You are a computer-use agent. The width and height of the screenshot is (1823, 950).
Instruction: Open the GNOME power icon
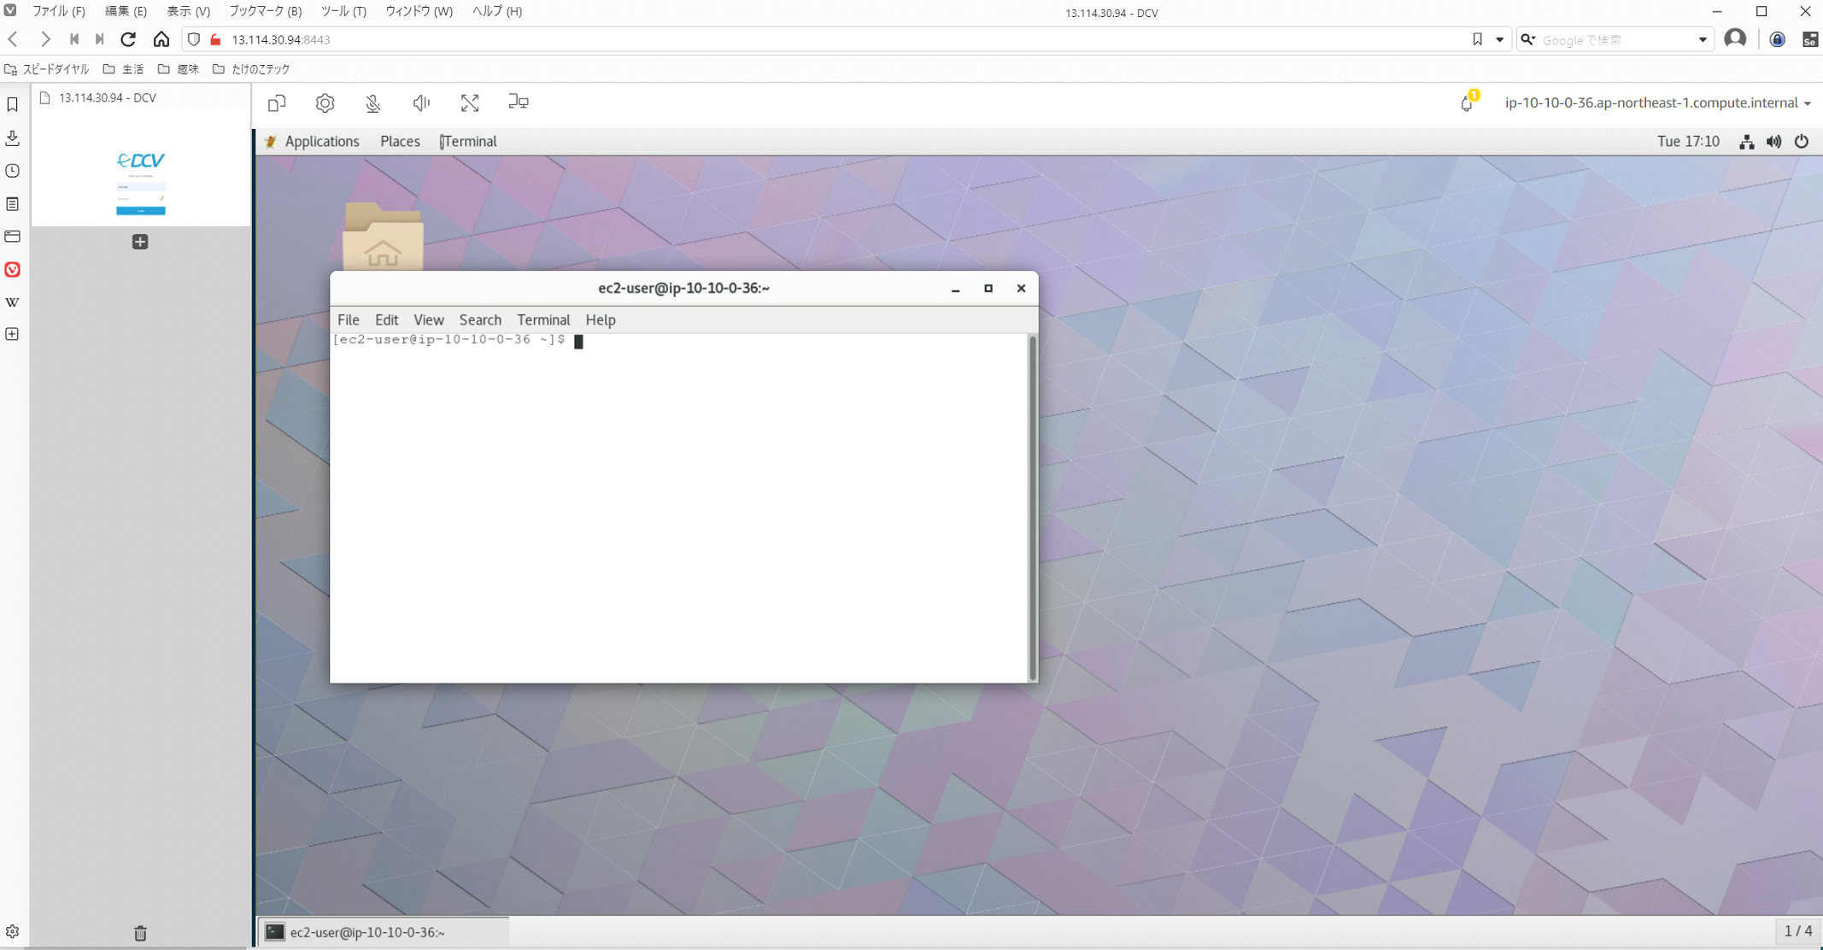point(1802,142)
